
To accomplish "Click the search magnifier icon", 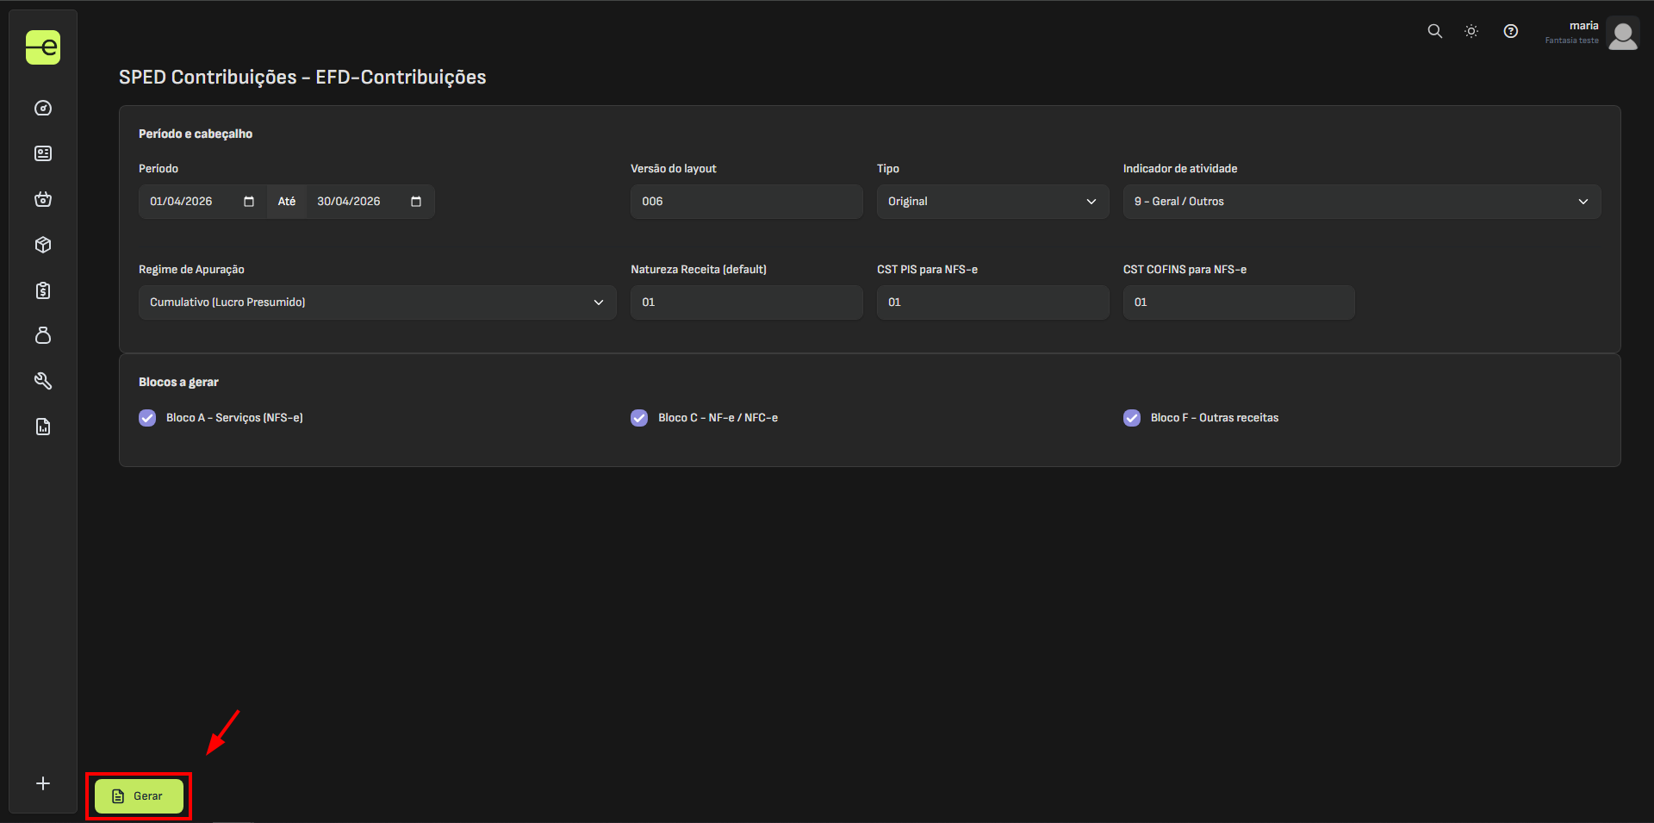I will click(1434, 31).
